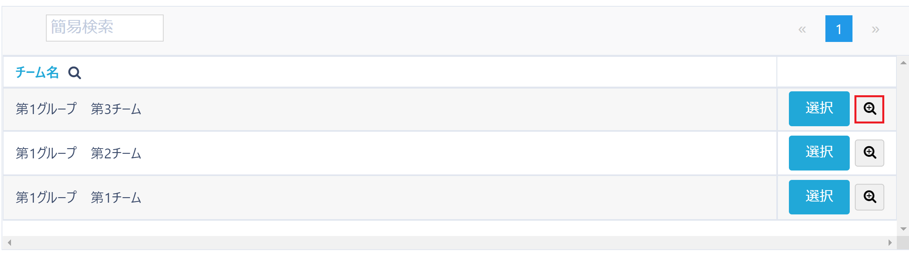Go to next page with » arrow
This screenshot has width=909, height=254.
point(875,29)
